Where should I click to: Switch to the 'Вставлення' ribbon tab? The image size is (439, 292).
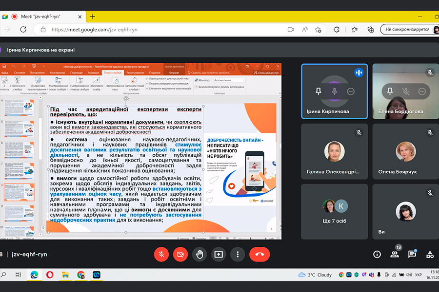37,73
